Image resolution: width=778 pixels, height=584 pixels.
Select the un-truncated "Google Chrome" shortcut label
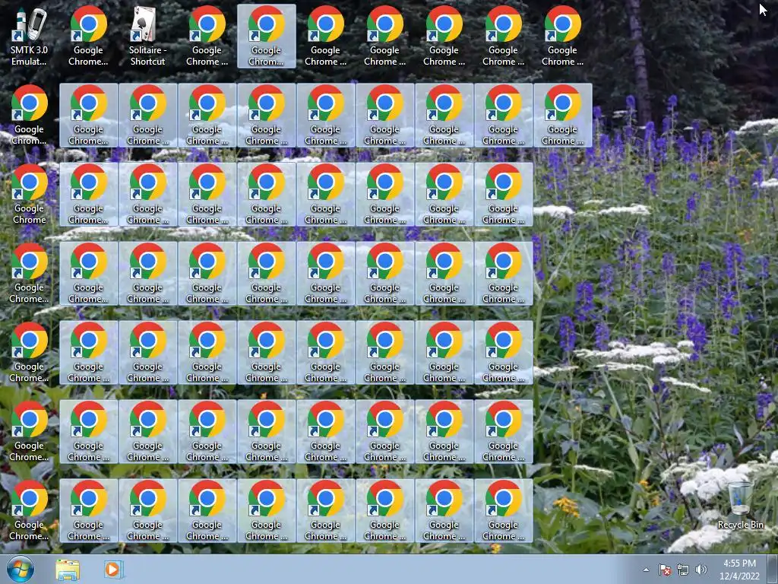(x=30, y=214)
